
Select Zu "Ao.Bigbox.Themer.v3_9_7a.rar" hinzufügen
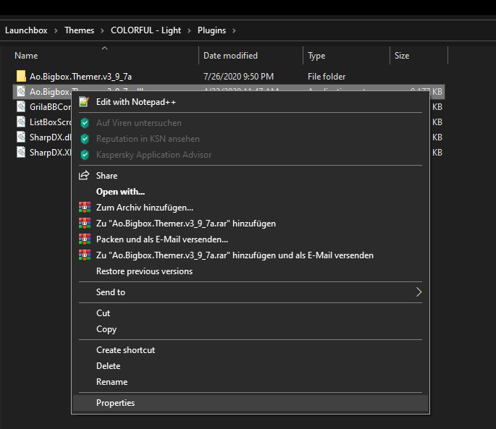click(251, 224)
